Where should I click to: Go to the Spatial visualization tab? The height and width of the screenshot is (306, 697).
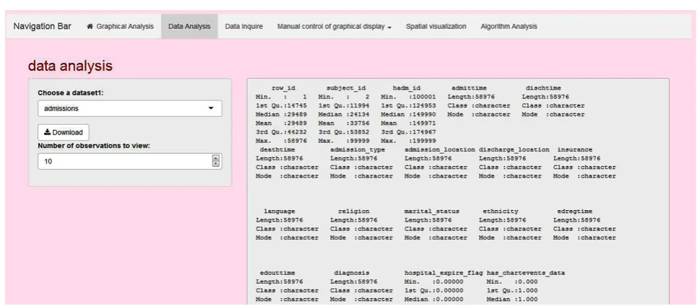tap(436, 27)
